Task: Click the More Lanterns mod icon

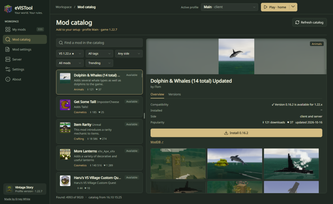Action: click(65, 154)
